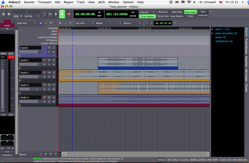Click Auto Return button
249x163 pixels.
177,16
